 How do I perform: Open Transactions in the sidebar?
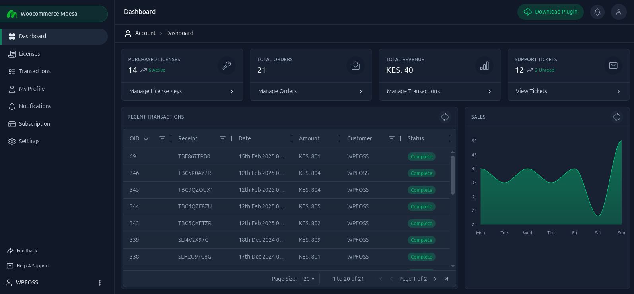point(54,71)
